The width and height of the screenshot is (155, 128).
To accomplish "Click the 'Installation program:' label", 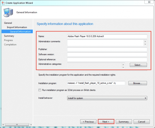I will [x=48, y=83].
